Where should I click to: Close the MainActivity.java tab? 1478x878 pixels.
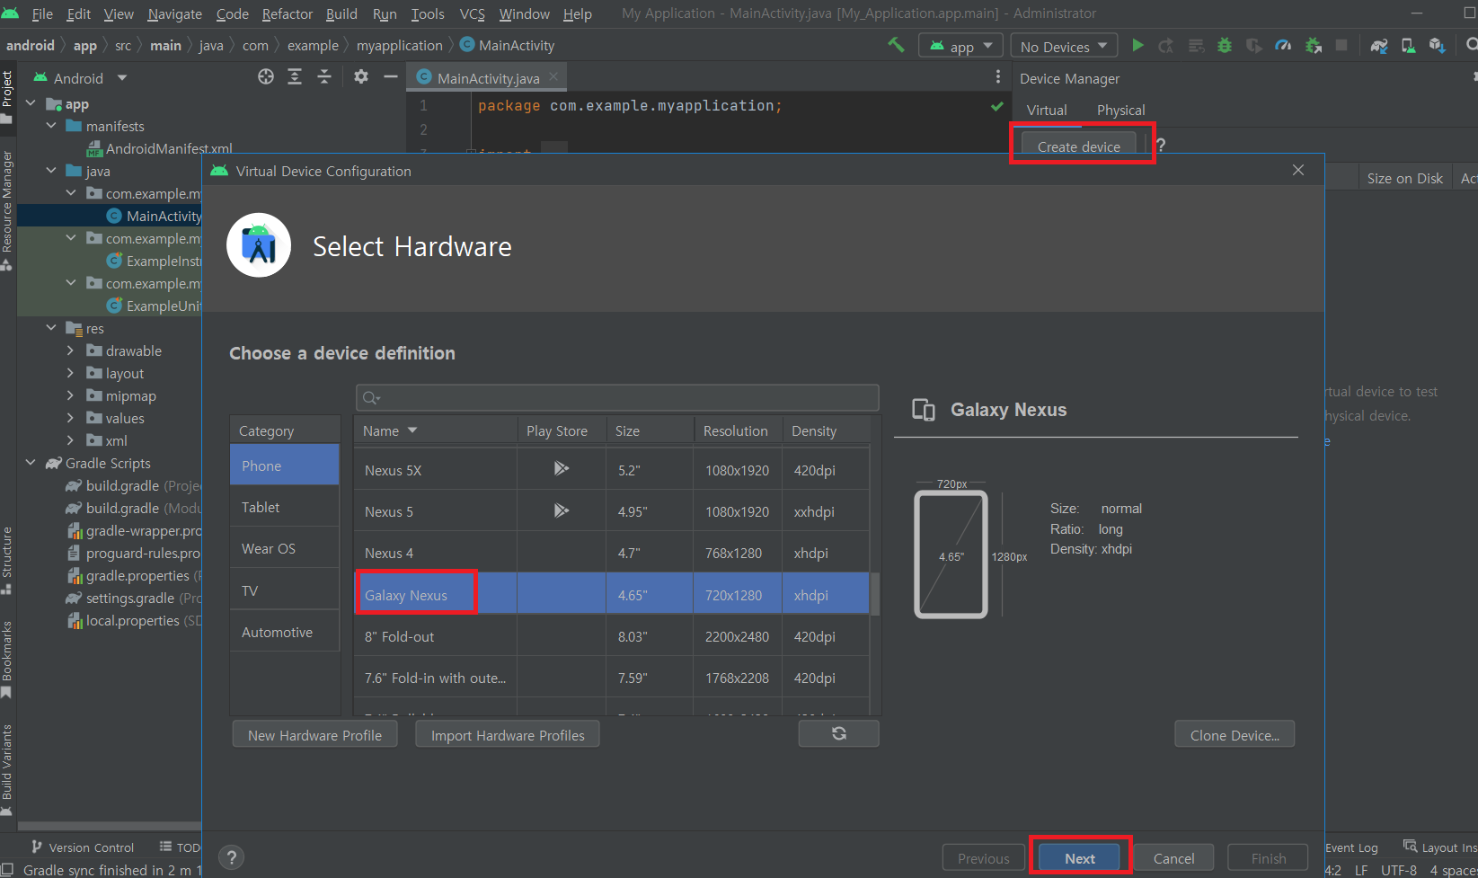click(553, 77)
